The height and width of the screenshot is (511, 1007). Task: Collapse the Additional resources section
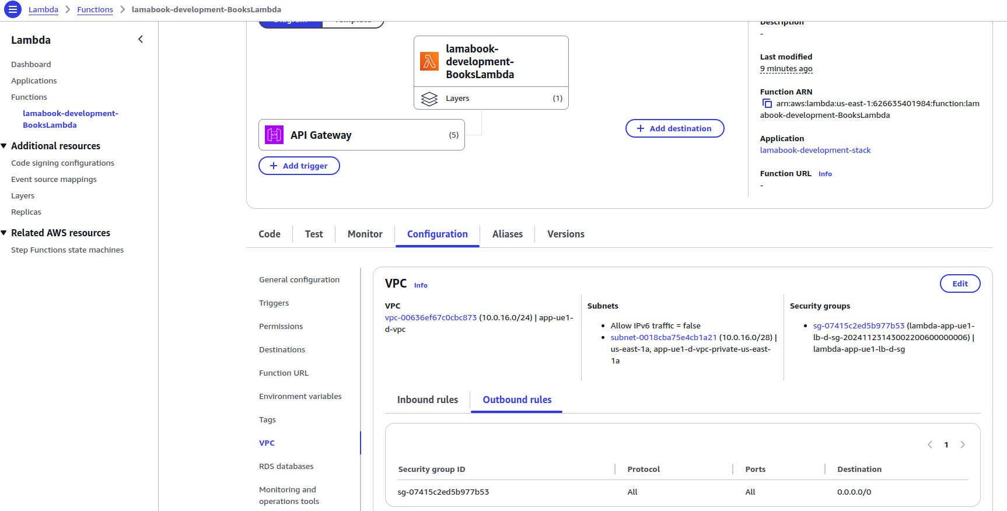coord(4,146)
